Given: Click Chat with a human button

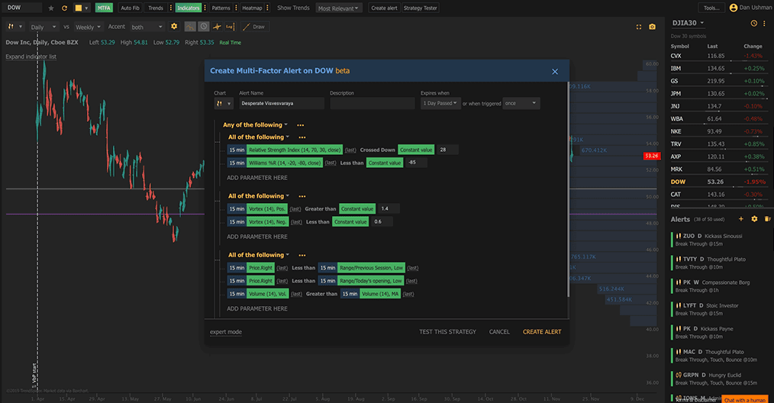Looking at the screenshot, I should [x=745, y=399].
